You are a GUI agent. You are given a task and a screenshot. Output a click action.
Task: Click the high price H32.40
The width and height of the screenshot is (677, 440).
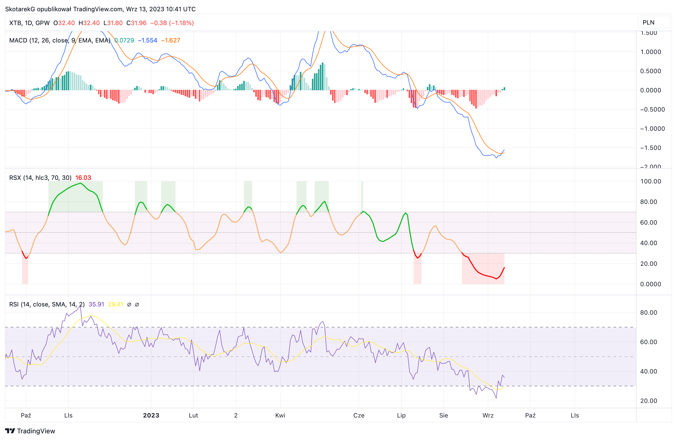tap(89, 23)
